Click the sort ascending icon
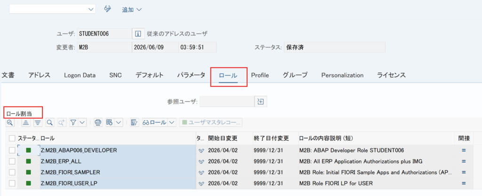 coord(26,122)
